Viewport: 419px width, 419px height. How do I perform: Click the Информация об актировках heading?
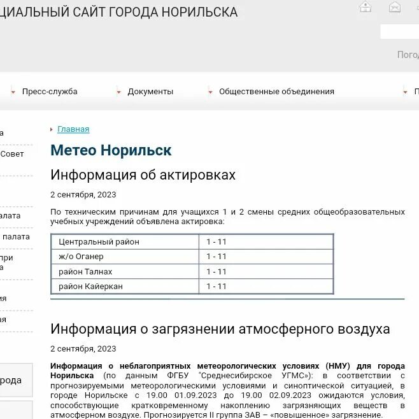(x=143, y=174)
